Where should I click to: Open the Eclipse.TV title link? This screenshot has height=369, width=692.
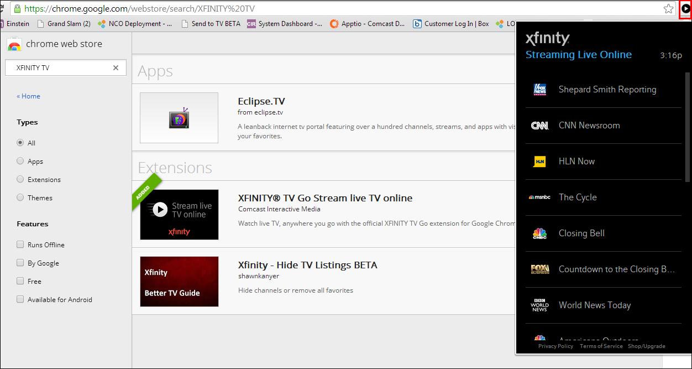[261, 101]
